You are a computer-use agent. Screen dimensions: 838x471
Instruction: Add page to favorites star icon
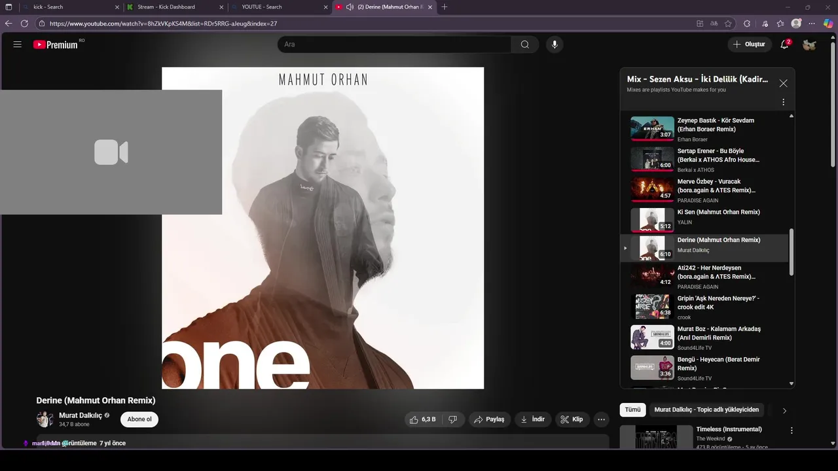pos(728,24)
